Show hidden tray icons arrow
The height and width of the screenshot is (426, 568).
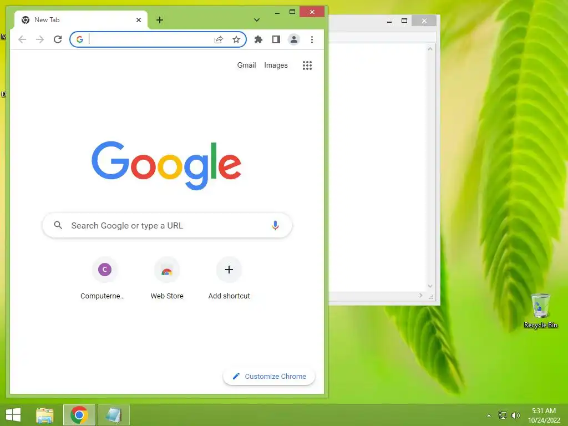click(489, 415)
